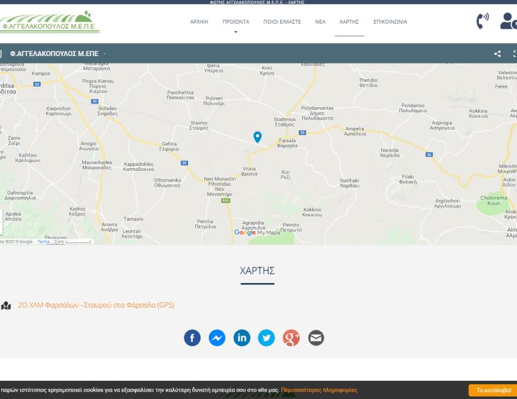
Task: Click the phone call icon in the header
Action: [482, 21]
